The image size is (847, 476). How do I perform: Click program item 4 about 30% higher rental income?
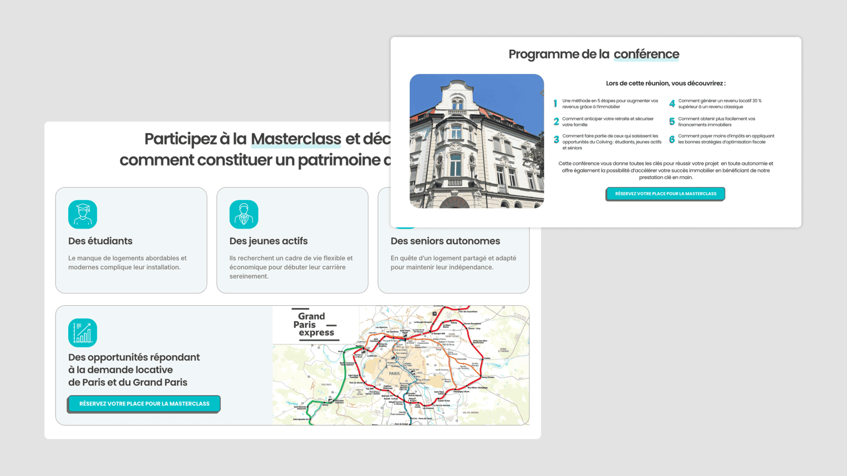(x=716, y=104)
